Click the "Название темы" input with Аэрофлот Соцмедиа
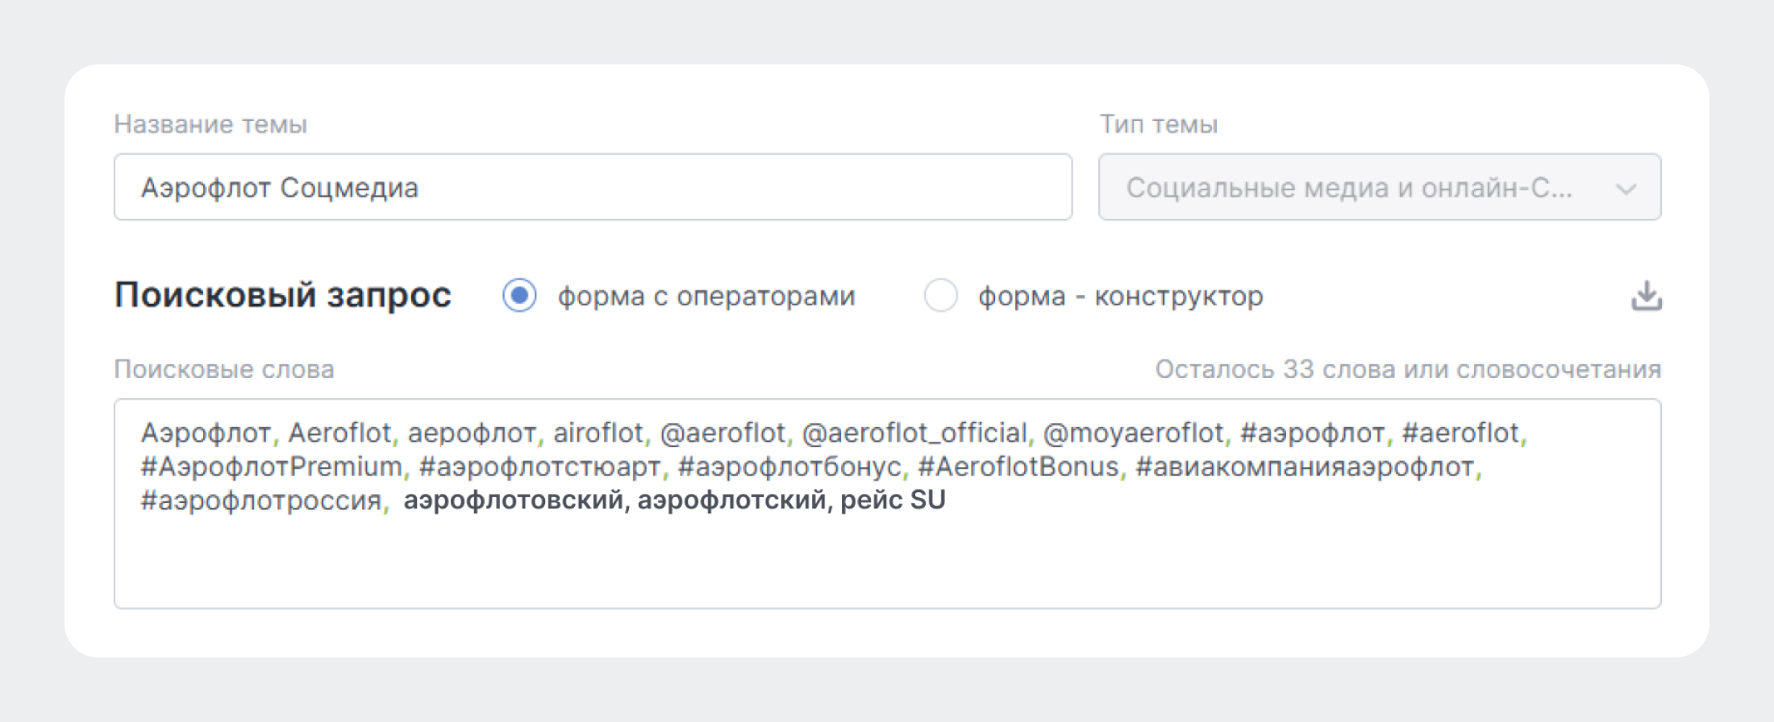This screenshot has height=722, width=1774. pyautogui.click(x=592, y=188)
